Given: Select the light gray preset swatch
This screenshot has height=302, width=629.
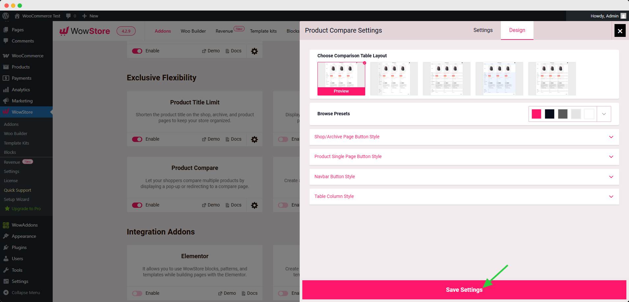Looking at the screenshot, I should [576, 114].
